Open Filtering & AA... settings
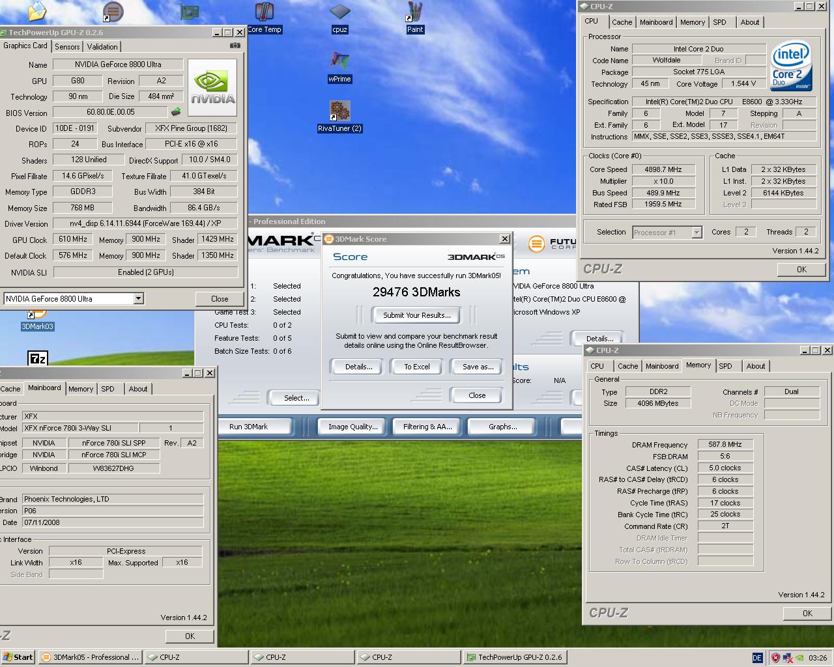Viewport: 834px width, 667px height. point(427,427)
